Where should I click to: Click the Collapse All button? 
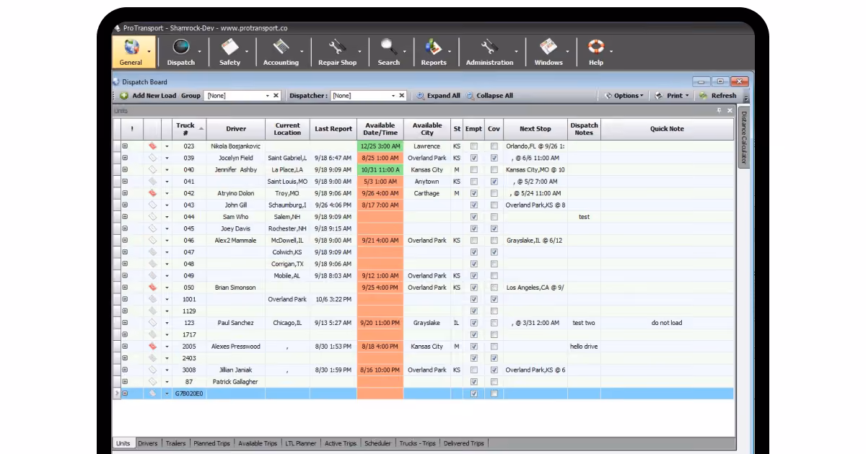pyautogui.click(x=489, y=96)
